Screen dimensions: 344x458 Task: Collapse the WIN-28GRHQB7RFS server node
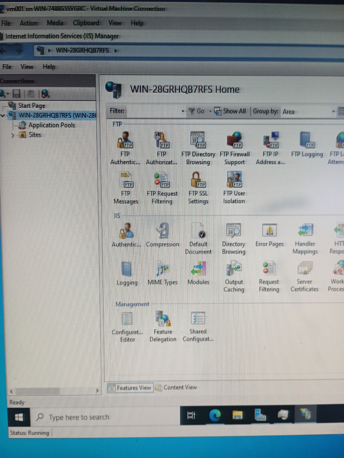click(3, 116)
